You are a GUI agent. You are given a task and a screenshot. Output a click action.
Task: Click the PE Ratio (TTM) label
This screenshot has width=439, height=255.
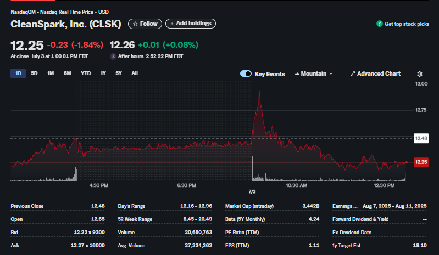[x=242, y=233]
